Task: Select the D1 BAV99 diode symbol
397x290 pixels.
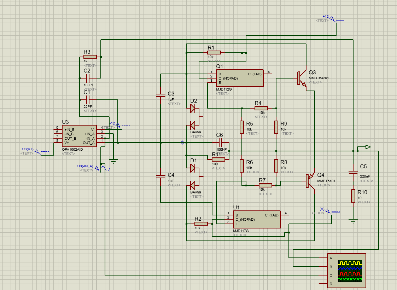Action: click(195, 176)
